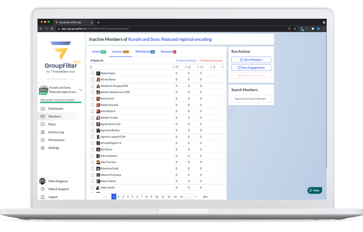
Task: Expand the 25 rows-per-page dropdown
Action: [x=205, y=197]
